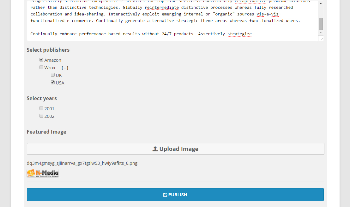Click the Publish button text
The height and width of the screenshot is (207, 350).
tap(178, 195)
